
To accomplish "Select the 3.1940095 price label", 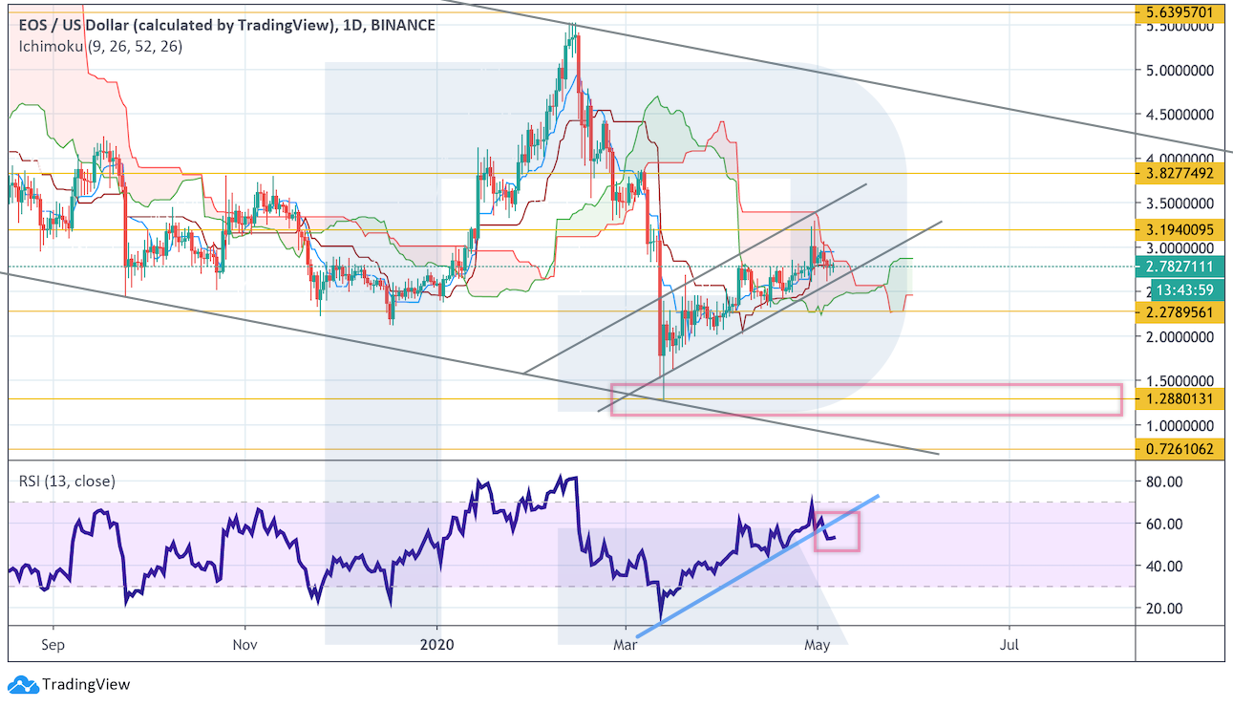I will tap(1182, 229).
